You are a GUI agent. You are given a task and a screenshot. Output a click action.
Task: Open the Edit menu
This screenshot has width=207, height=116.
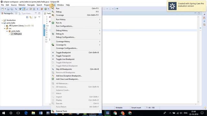[7, 5]
